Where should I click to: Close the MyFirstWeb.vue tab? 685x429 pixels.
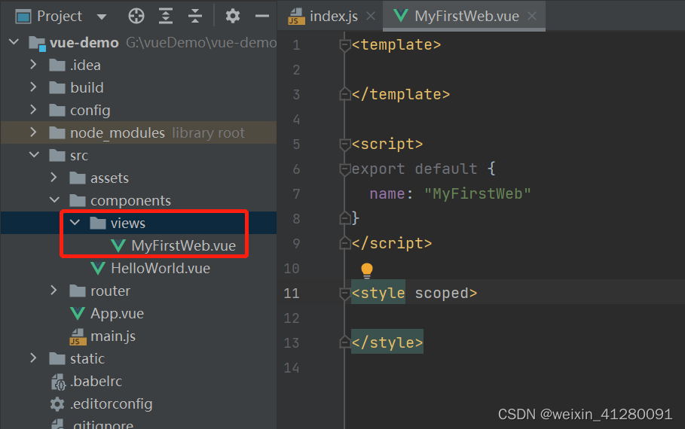(532, 16)
